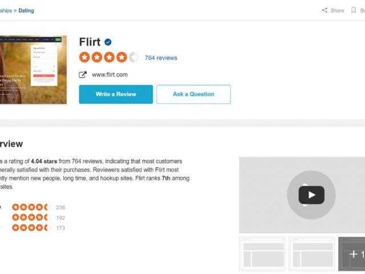The height and width of the screenshot is (274, 365).
Task: Click the grey fifth star in Flirt's rating
Action: 134,57
